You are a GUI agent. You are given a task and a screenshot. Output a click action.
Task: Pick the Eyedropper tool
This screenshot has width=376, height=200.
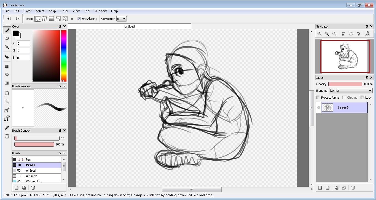pos(7,128)
